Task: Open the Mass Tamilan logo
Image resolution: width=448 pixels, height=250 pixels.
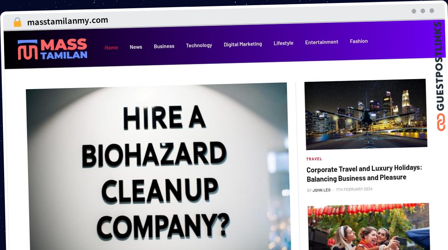Action: [x=53, y=49]
